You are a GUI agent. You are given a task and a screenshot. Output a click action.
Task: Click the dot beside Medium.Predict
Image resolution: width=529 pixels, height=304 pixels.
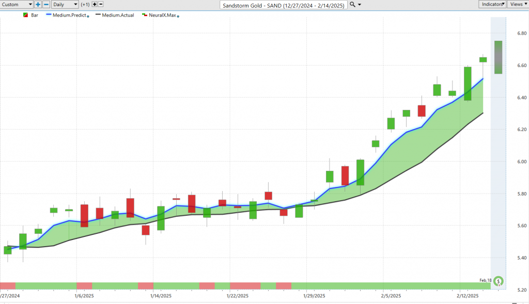88,16
